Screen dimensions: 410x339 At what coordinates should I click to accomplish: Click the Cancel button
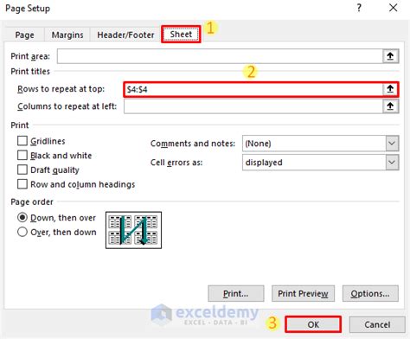377,324
